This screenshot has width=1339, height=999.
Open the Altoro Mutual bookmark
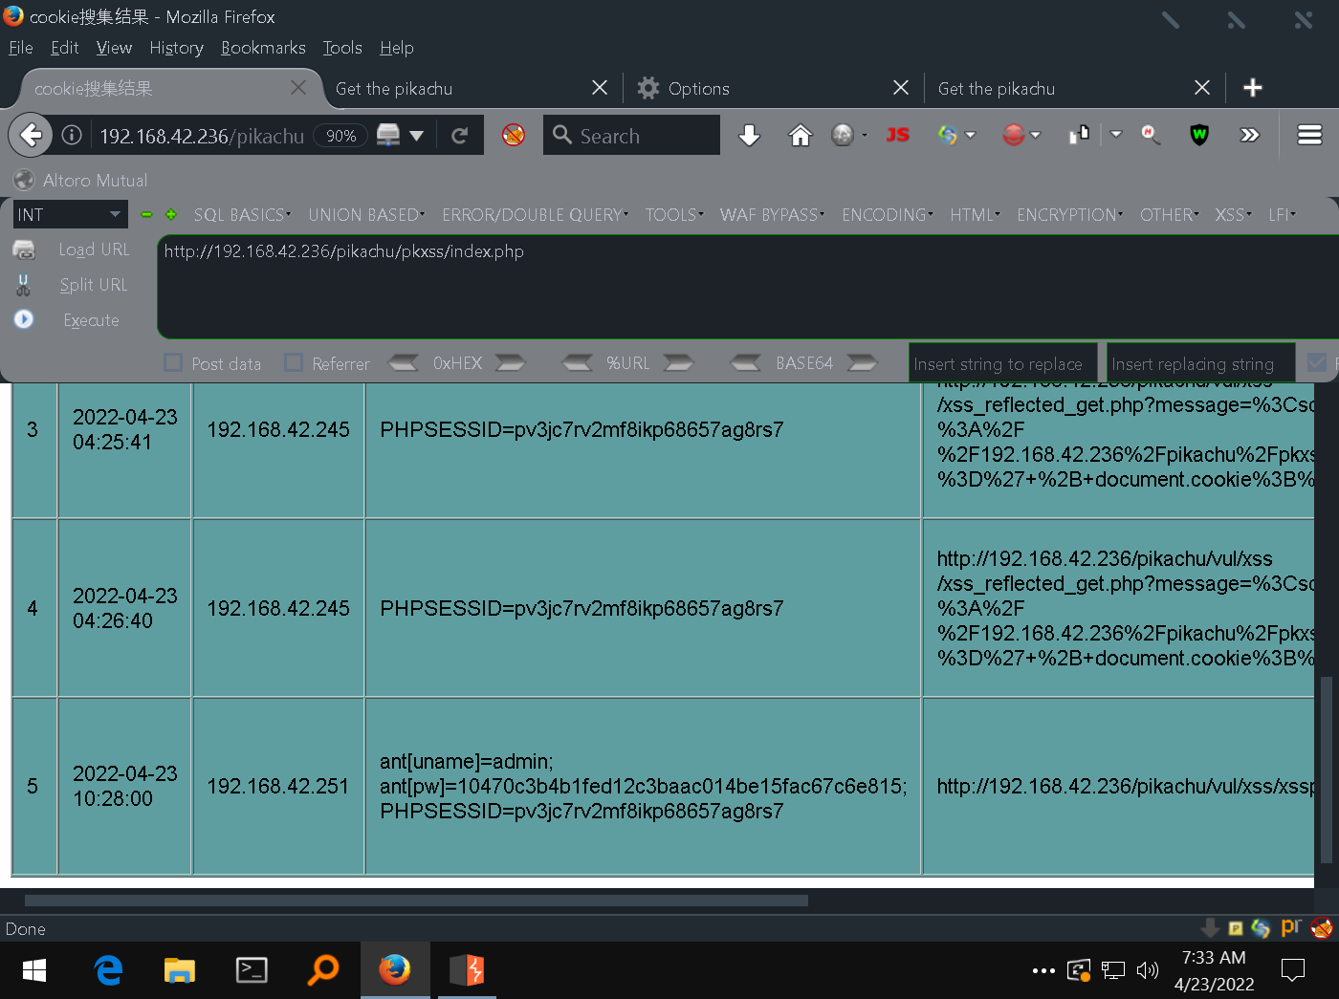(x=81, y=180)
